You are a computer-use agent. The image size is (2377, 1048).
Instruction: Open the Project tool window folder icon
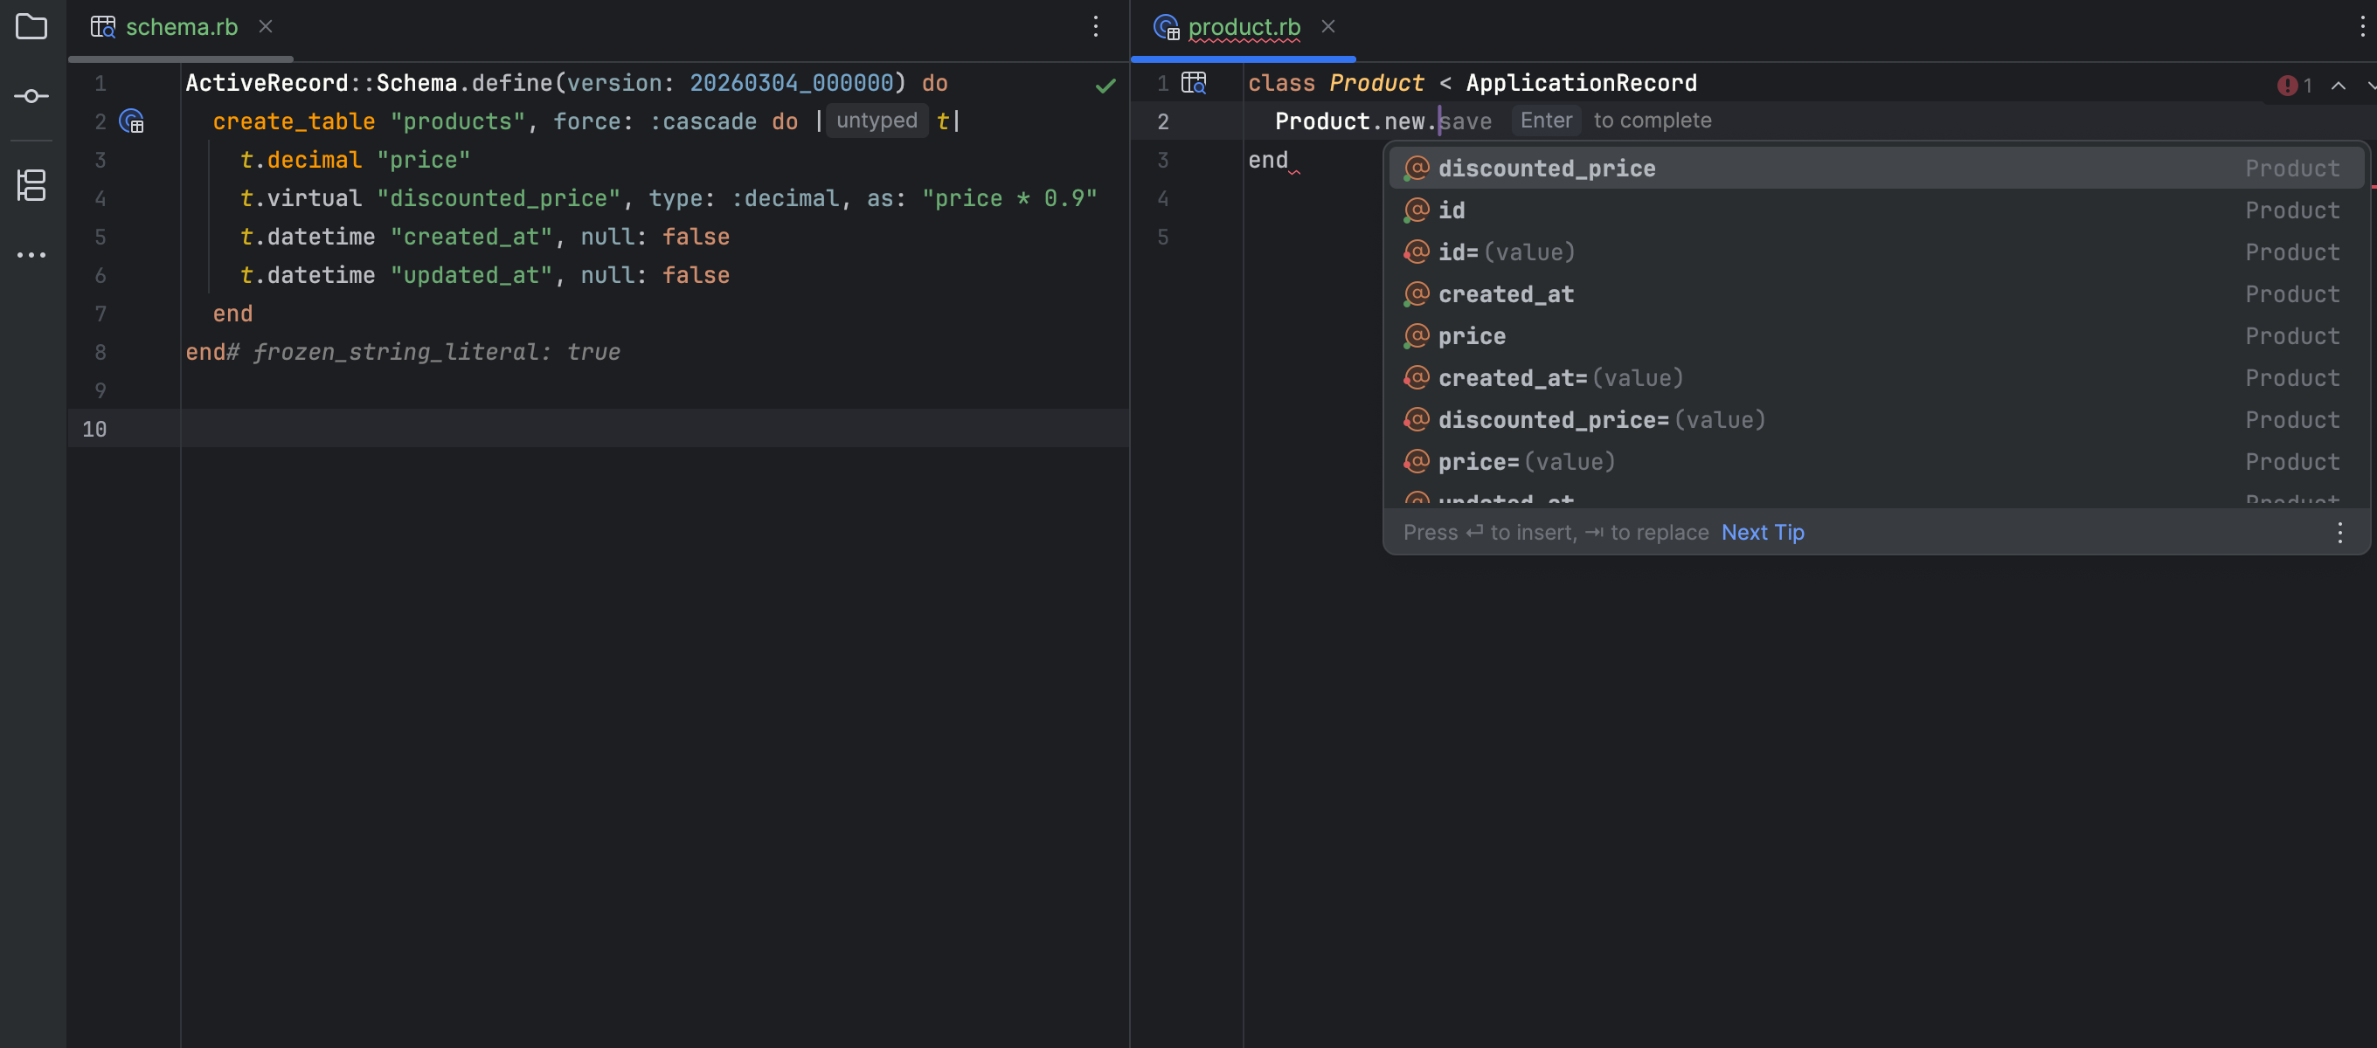click(x=31, y=27)
